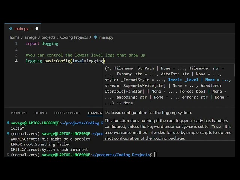Click the blue command marker beside first terminal prompt

tap(8, 123)
